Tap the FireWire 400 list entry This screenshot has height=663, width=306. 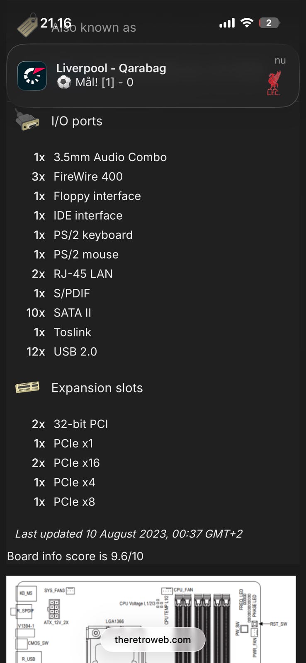point(88,177)
